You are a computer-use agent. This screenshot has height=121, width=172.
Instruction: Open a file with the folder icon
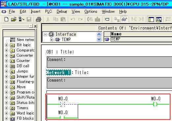point(14,19)
